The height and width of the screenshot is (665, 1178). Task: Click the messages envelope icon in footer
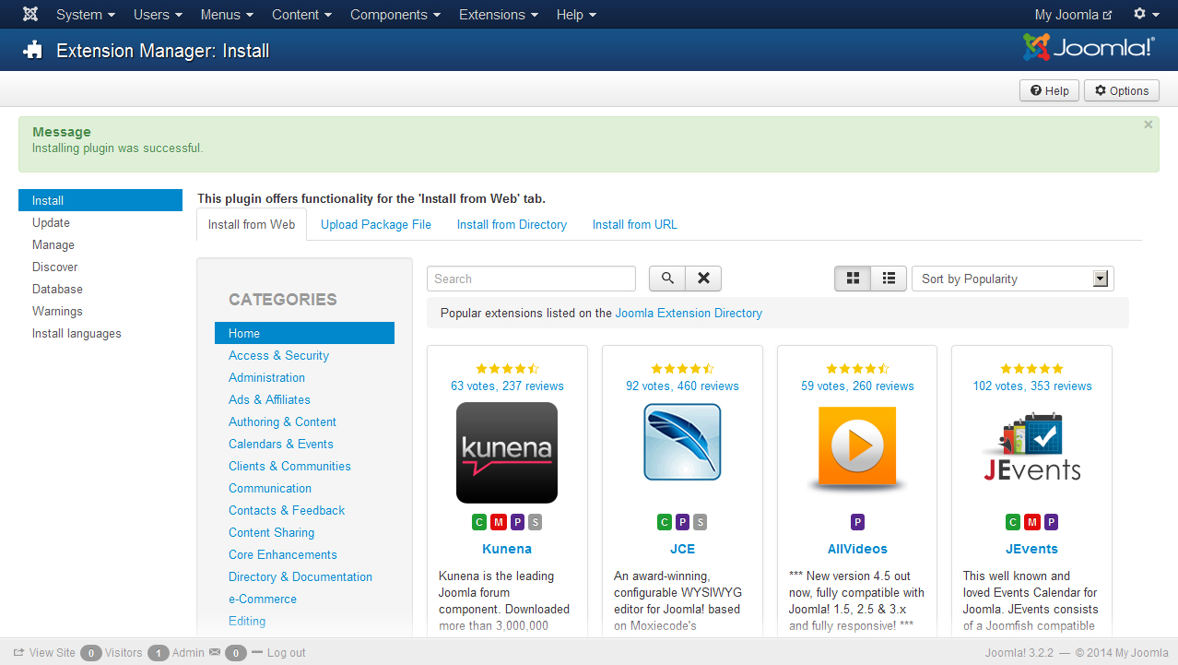click(215, 652)
